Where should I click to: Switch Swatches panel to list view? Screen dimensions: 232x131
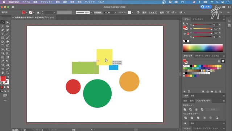219,61
